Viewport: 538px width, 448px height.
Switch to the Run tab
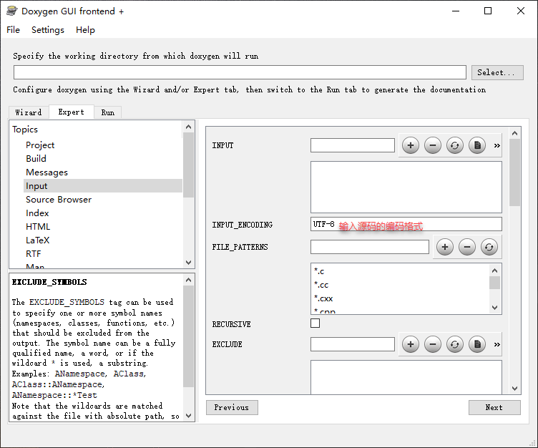(x=108, y=112)
